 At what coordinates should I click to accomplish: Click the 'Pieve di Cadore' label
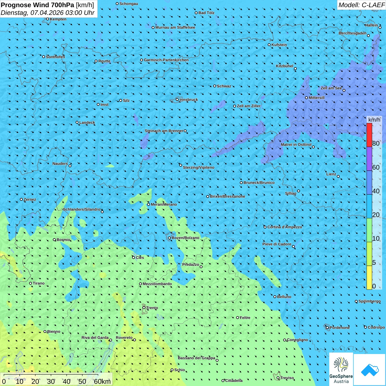277,244
